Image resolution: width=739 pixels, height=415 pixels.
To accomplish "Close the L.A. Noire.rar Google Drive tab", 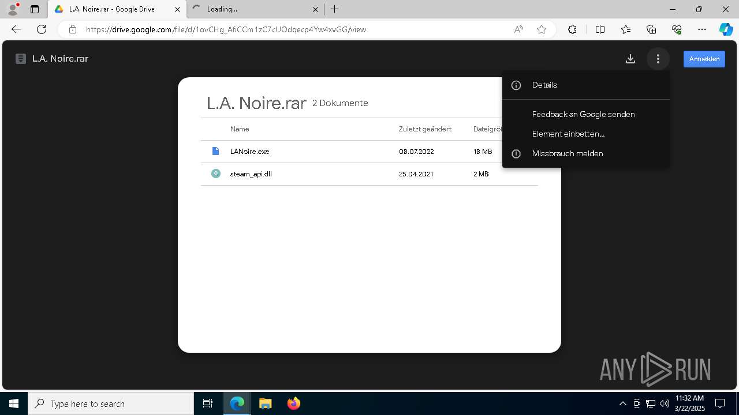I will [178, 9].
